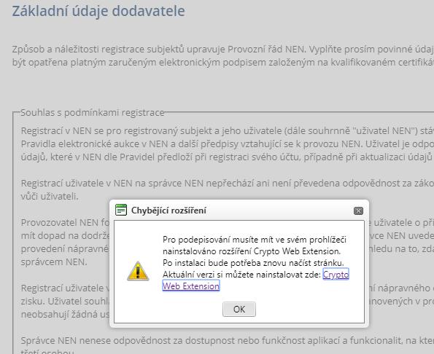
Task: Click the dialog title Chybějící rozšíření
Action: [x=168, y=211]
